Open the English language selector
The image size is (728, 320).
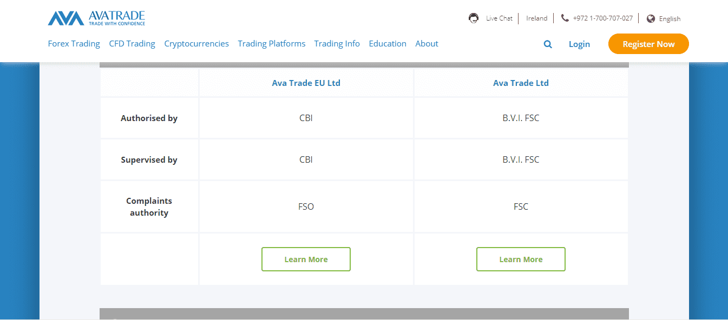(x=670, y=18)
